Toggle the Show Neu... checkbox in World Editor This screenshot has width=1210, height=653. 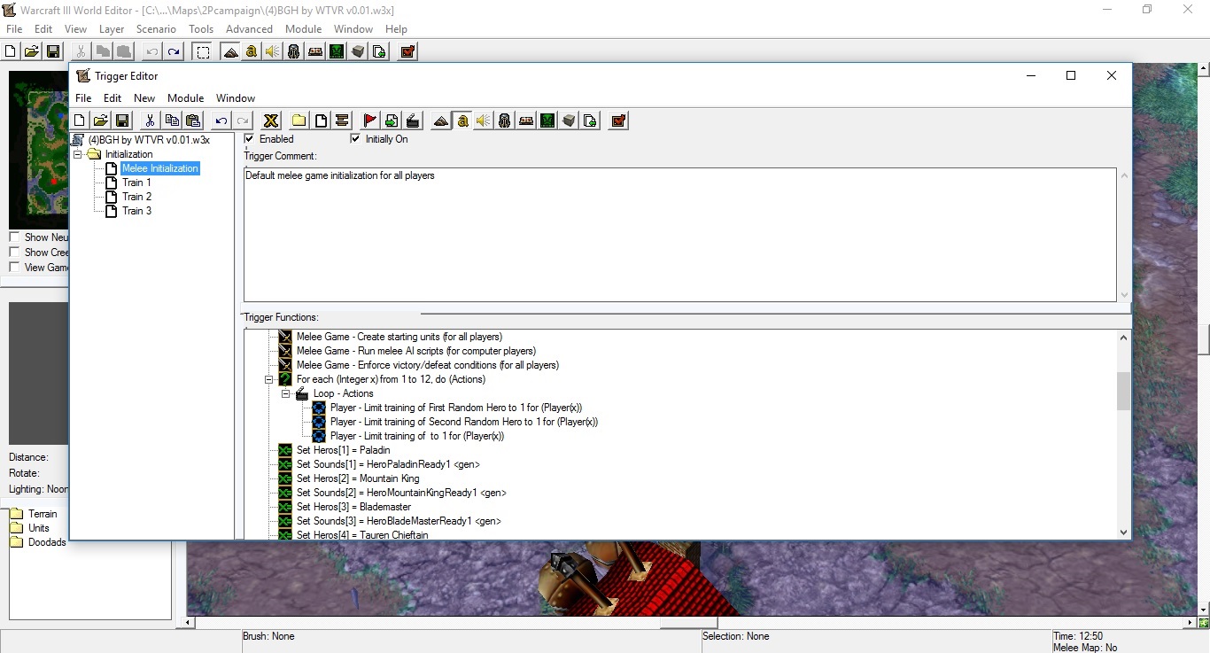point(14,237)
